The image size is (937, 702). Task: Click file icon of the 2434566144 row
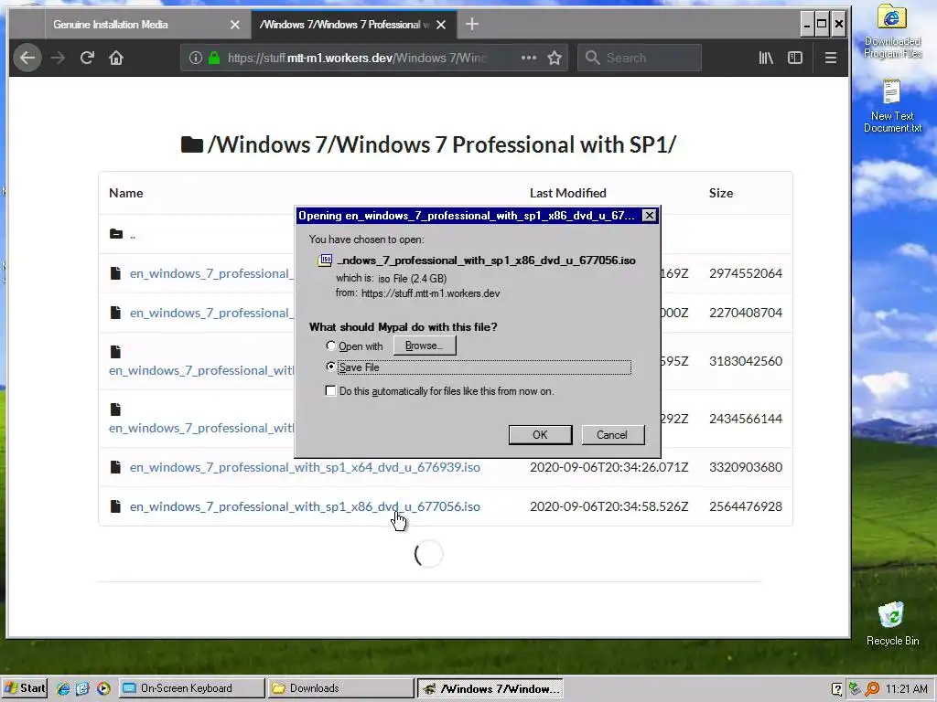pyautogui.click(x=116, y=409)
